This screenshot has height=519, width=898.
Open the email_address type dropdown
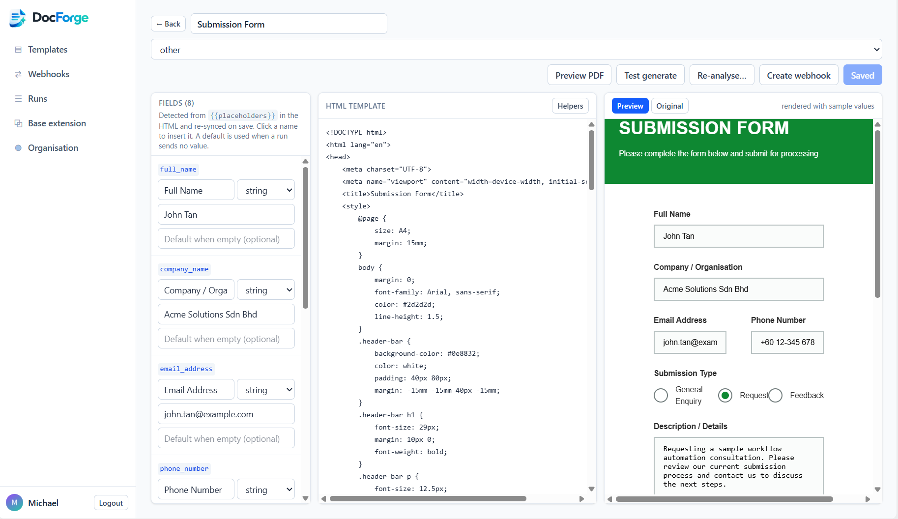pyautogui.click(x=266, y=390)
